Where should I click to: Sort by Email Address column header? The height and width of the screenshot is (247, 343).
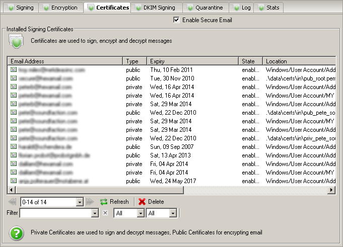click(65, 61)
